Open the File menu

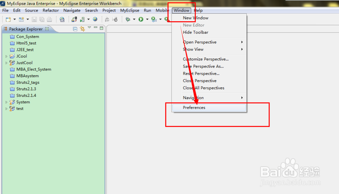pyautogui.click(x=5, y=10)
